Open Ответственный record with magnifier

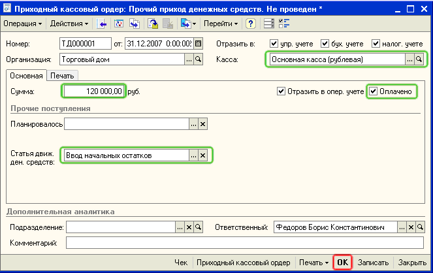420,227
